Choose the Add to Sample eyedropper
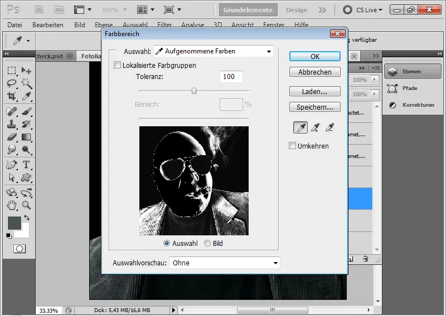446x316 pixels. point(315,128)
